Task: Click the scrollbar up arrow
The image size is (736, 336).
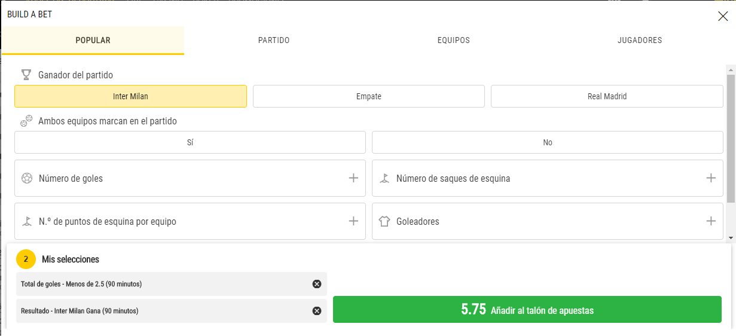Action: (731, 70)
